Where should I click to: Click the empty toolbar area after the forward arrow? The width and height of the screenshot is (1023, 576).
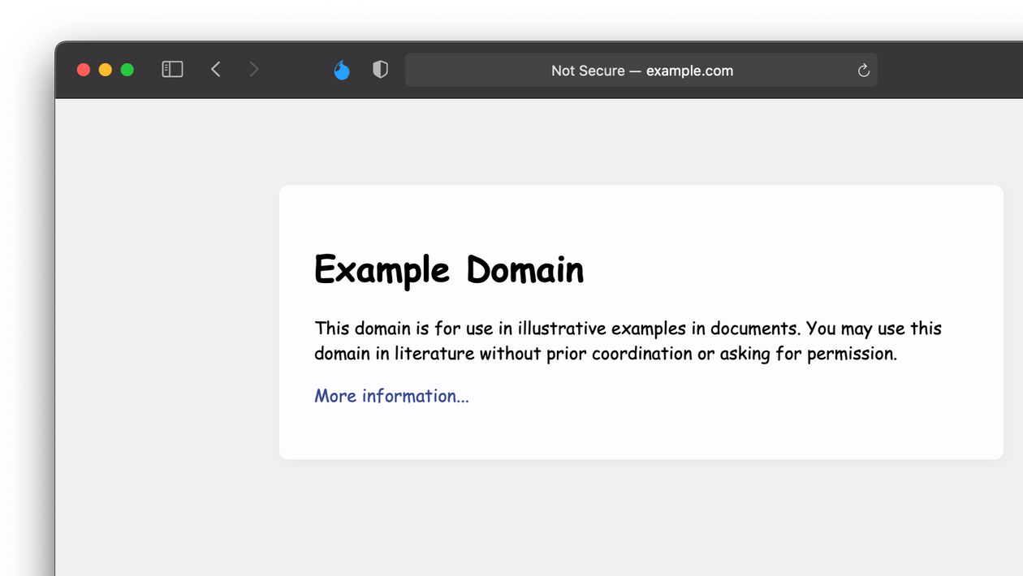click(x=294, y=70)
